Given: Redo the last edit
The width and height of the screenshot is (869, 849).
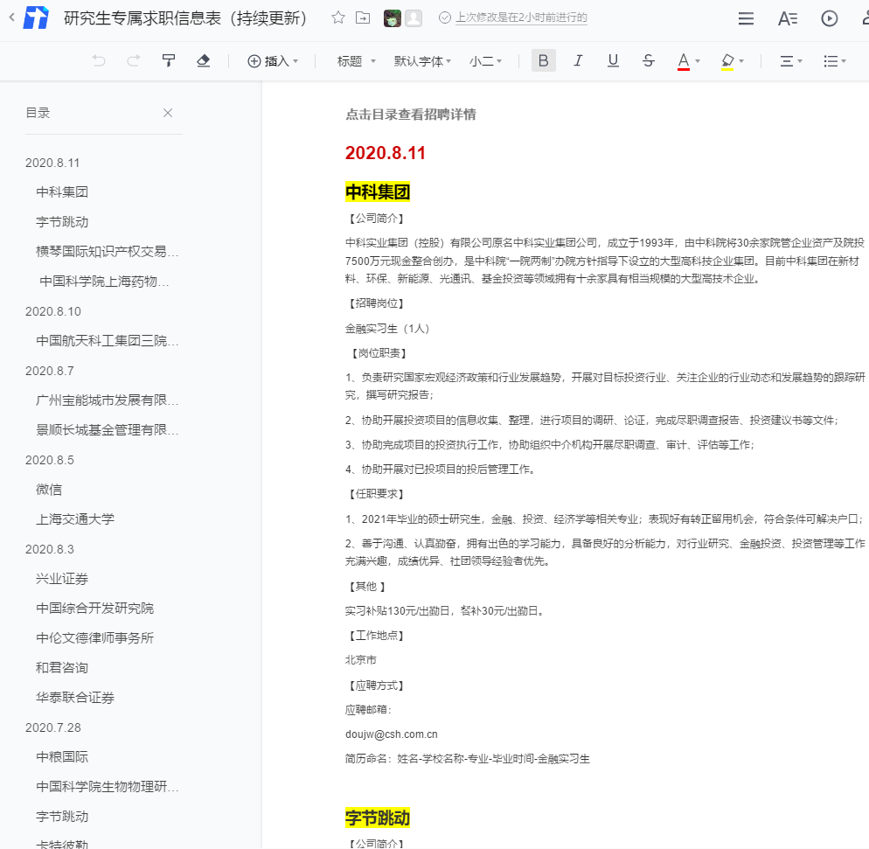Looking at the screenshot, I should [x=134, y=61].
